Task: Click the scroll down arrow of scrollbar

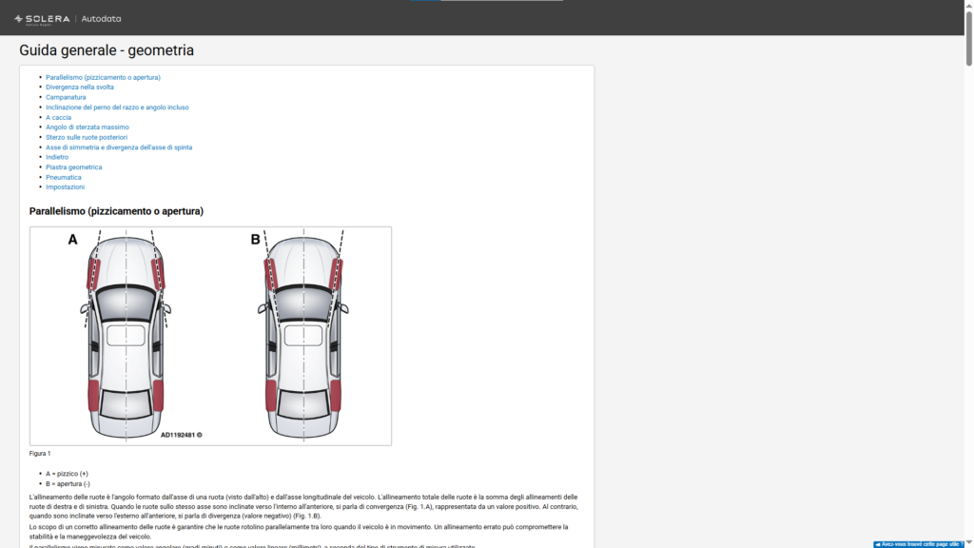Action: click(969, 543)
